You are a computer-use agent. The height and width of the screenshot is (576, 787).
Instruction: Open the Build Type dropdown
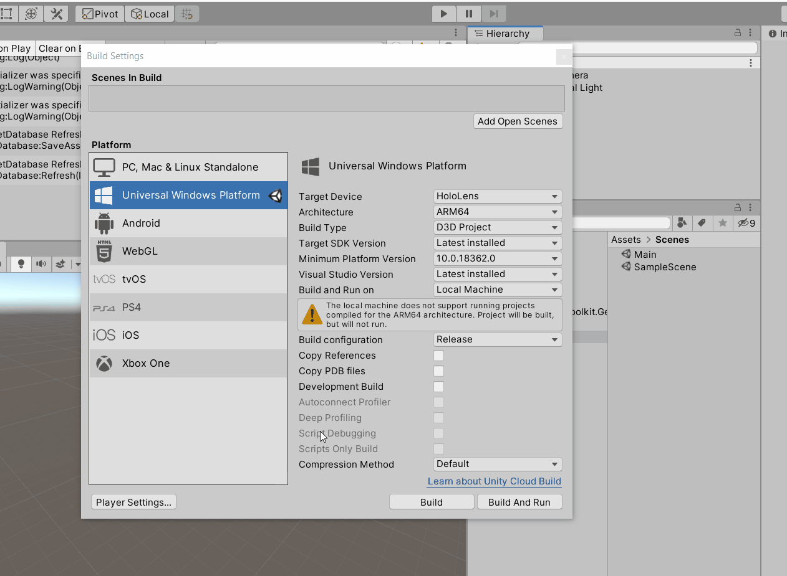click(498, 227)
